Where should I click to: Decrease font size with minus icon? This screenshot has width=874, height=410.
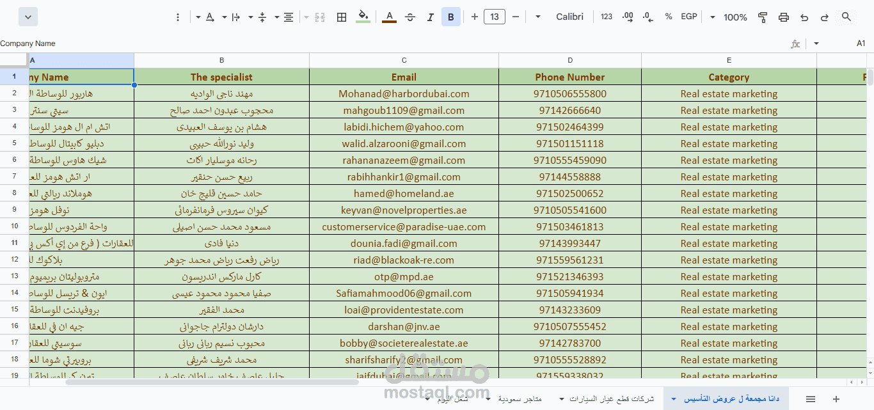pos(516,17)
